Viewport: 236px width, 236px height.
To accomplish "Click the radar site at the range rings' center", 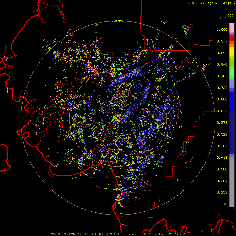I will click(118, 118).
